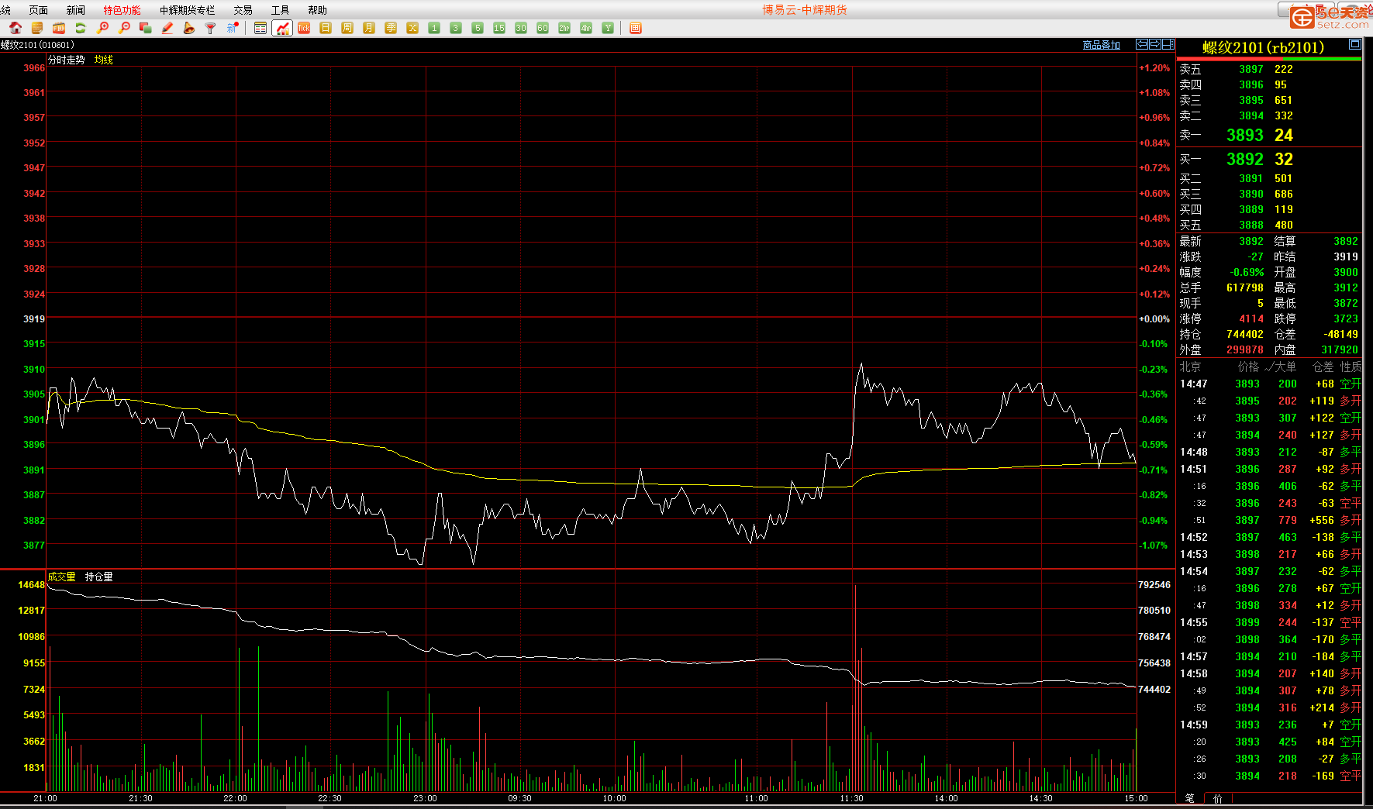Select 4-hour chart period
Screen dimensions: 1373x809
point(586,28)
